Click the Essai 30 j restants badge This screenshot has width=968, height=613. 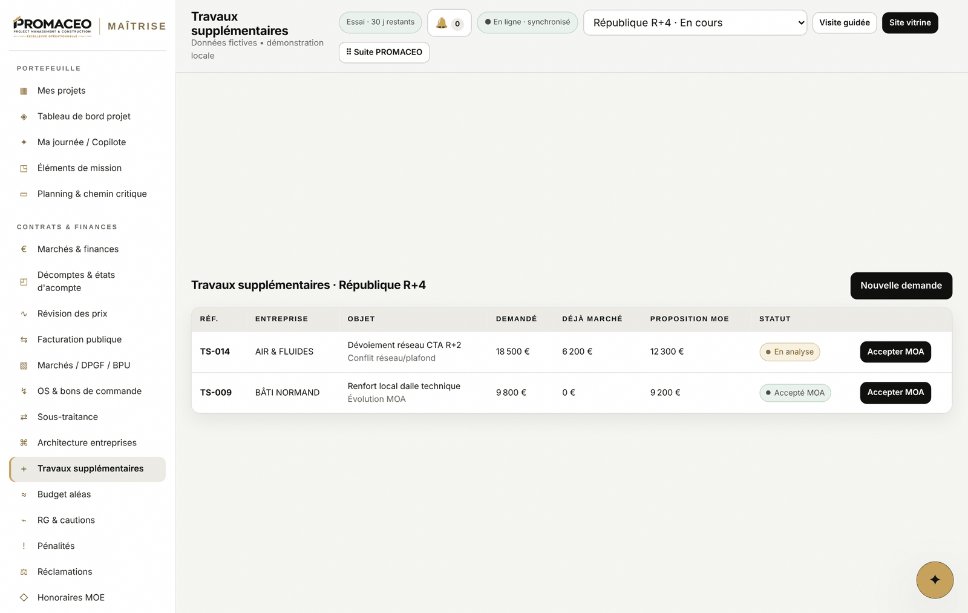[x=380, y=22]
